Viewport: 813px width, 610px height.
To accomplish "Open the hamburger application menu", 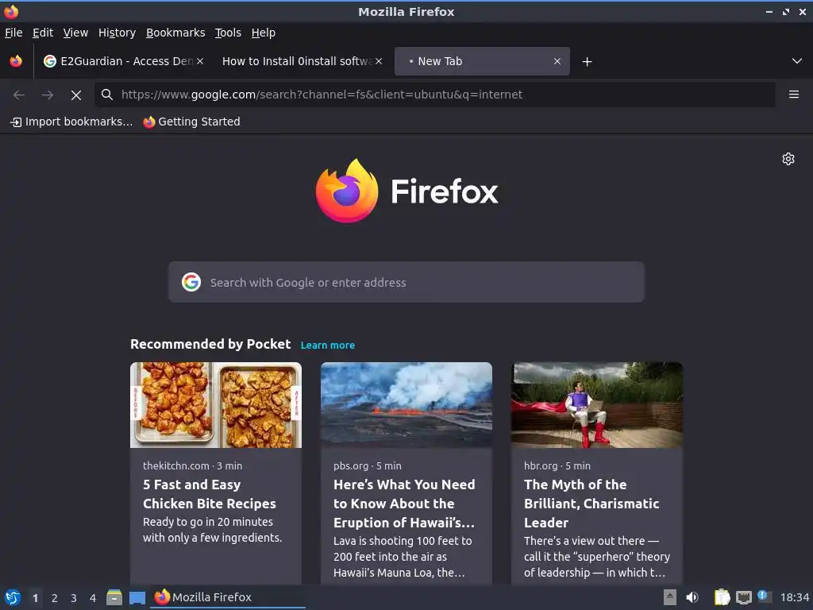I will (794, 95).
